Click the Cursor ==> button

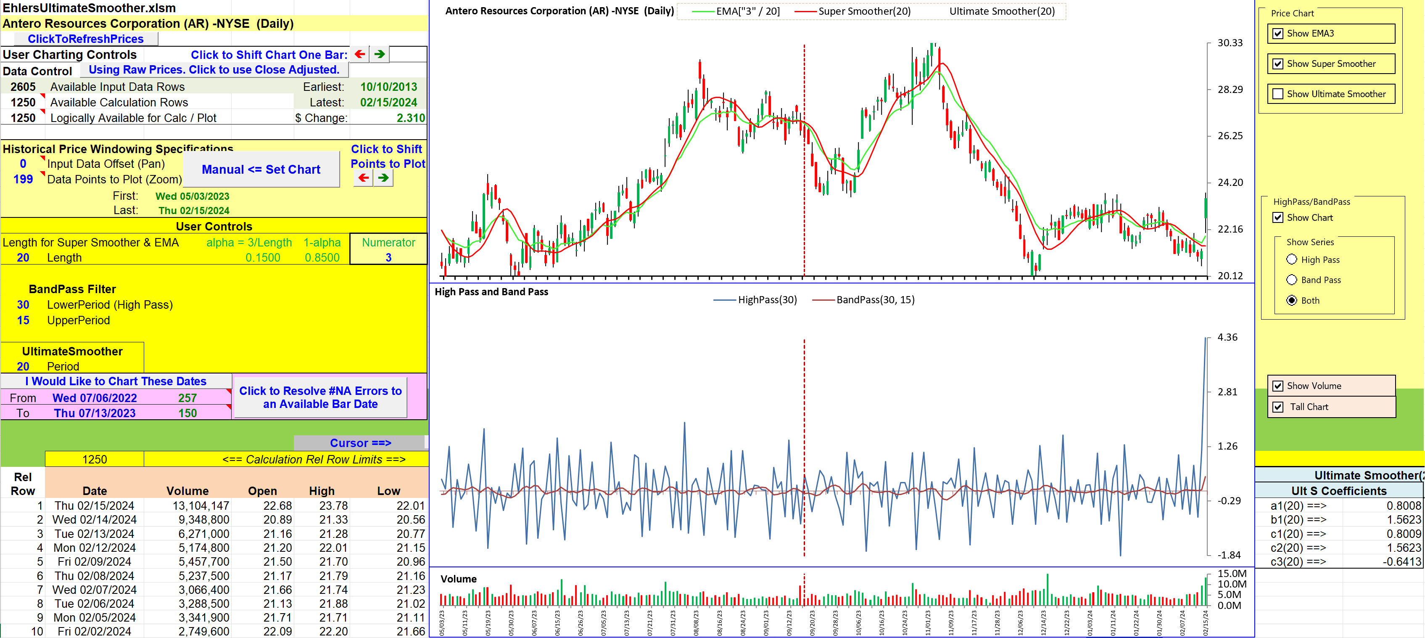click(360, 443)
